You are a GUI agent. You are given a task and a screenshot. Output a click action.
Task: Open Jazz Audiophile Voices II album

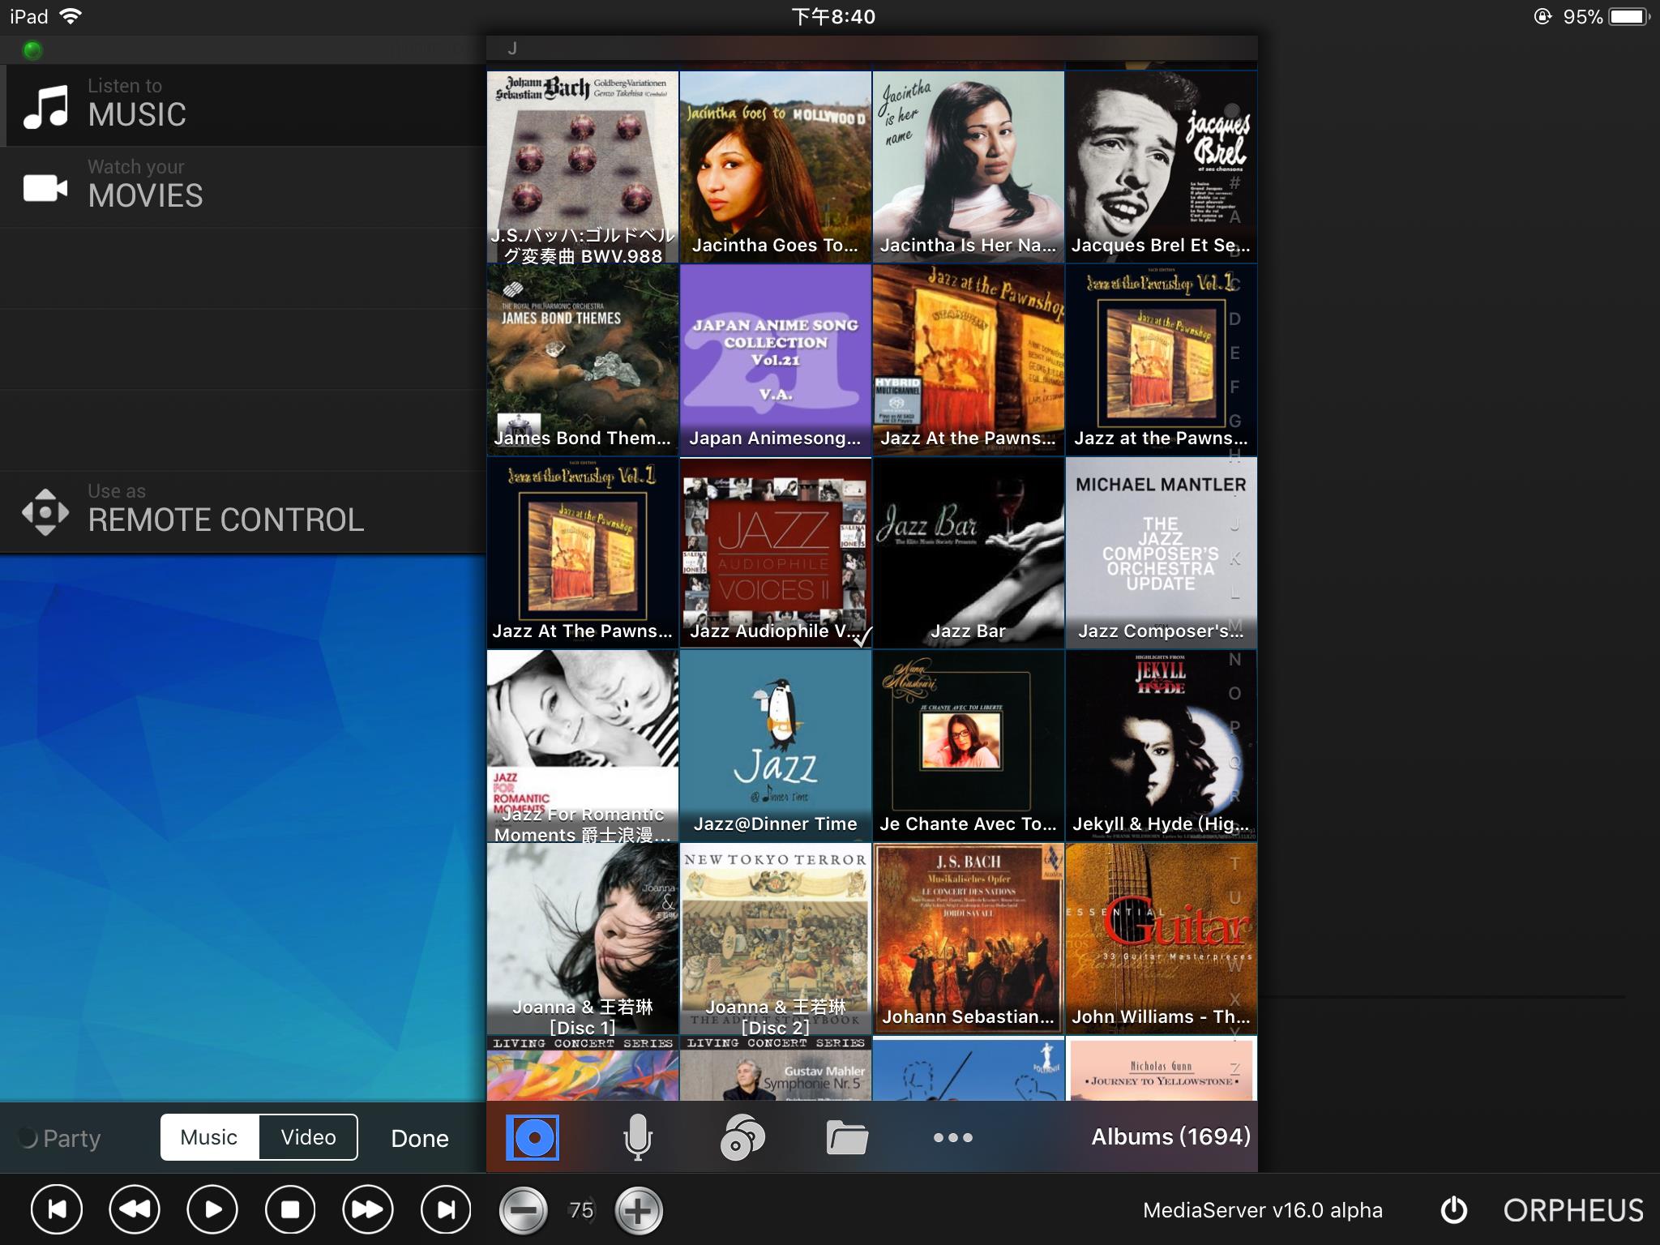pos(776,553)
